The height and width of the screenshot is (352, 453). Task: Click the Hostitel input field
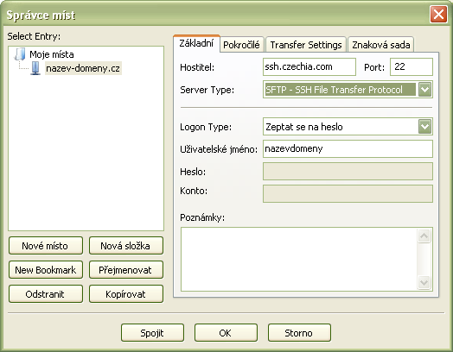pos(309,67)
